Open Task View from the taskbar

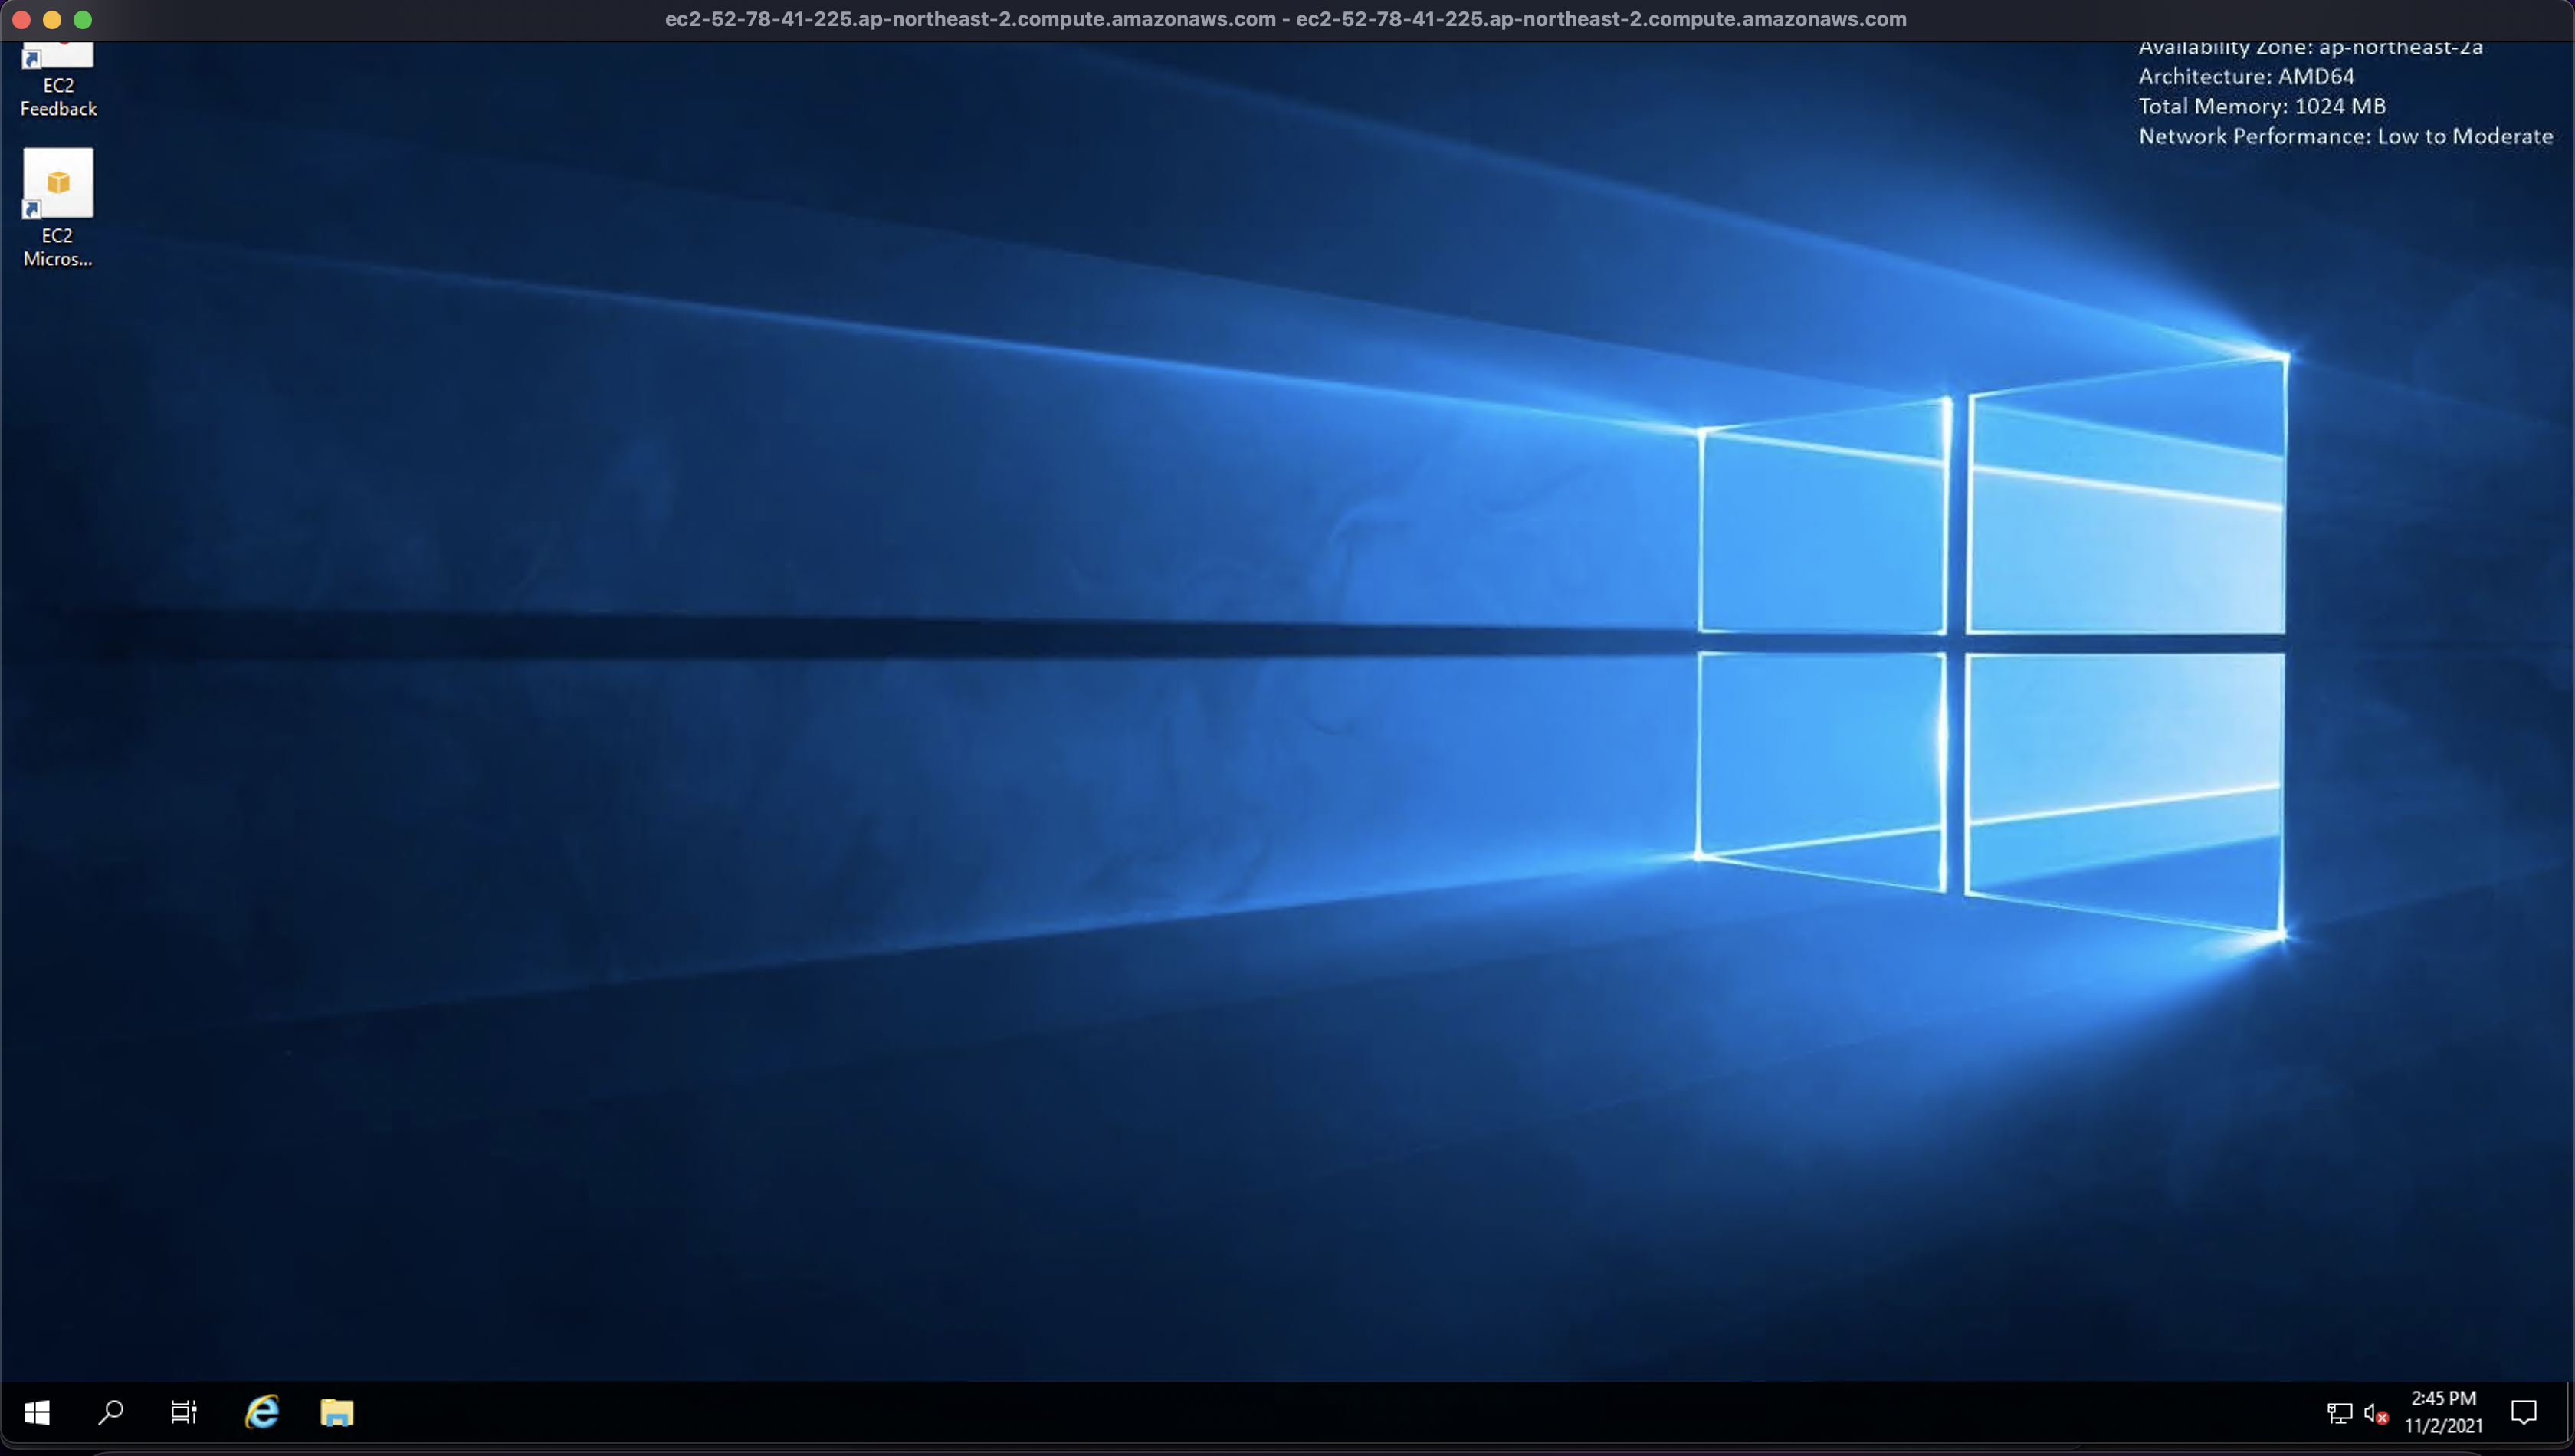coord(184,1412)
